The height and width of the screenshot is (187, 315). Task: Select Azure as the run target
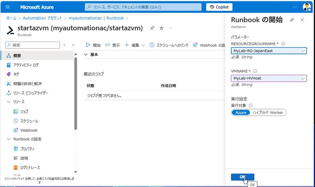pyautogui.click(x=241, y=113)
